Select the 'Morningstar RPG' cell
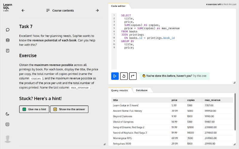Image resolution: width=239 pixels, height=149 pixels. pyautogui.click(x=122, y=138)
